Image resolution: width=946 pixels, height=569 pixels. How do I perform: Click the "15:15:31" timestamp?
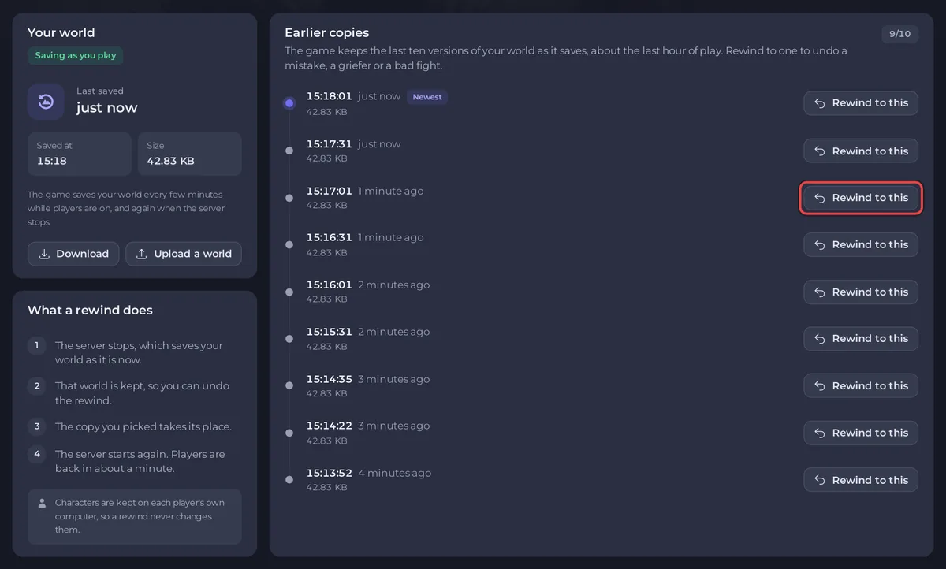330,332
